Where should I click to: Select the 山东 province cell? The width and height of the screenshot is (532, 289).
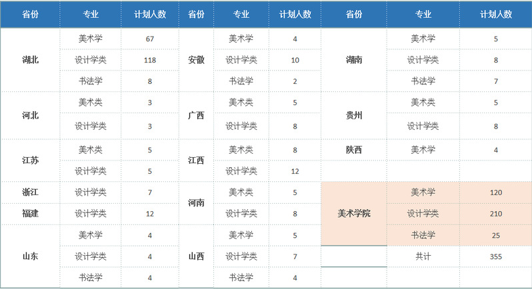pyautogui.click(x=30, y=256)
